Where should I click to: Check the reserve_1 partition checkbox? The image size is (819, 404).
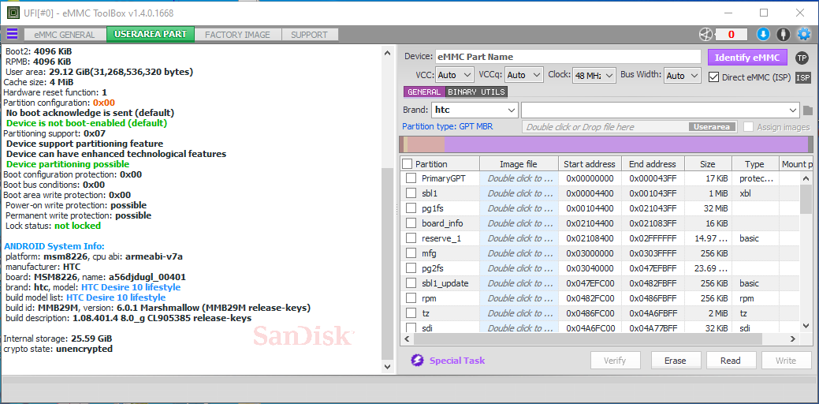point(411,238)
